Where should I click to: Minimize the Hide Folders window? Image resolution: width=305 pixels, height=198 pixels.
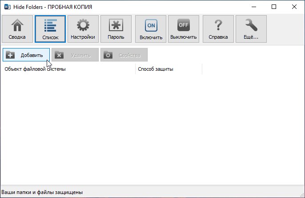253,7
